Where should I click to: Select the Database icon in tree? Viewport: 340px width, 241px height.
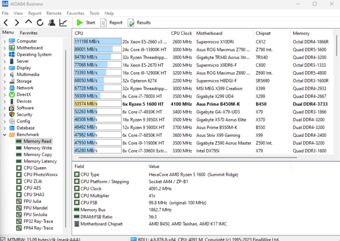(12, 128)
